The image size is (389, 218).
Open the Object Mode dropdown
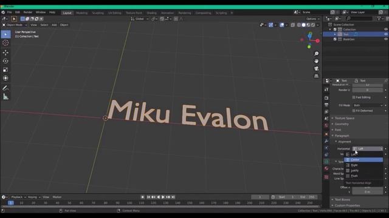[15, 25]
